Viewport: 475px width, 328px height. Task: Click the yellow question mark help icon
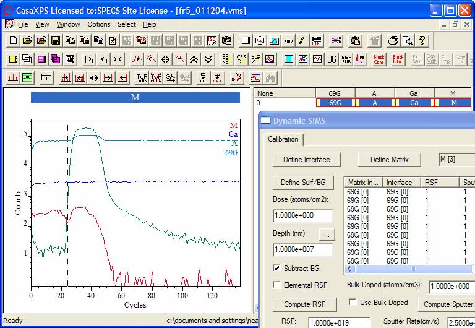click(x=422, y=41)
